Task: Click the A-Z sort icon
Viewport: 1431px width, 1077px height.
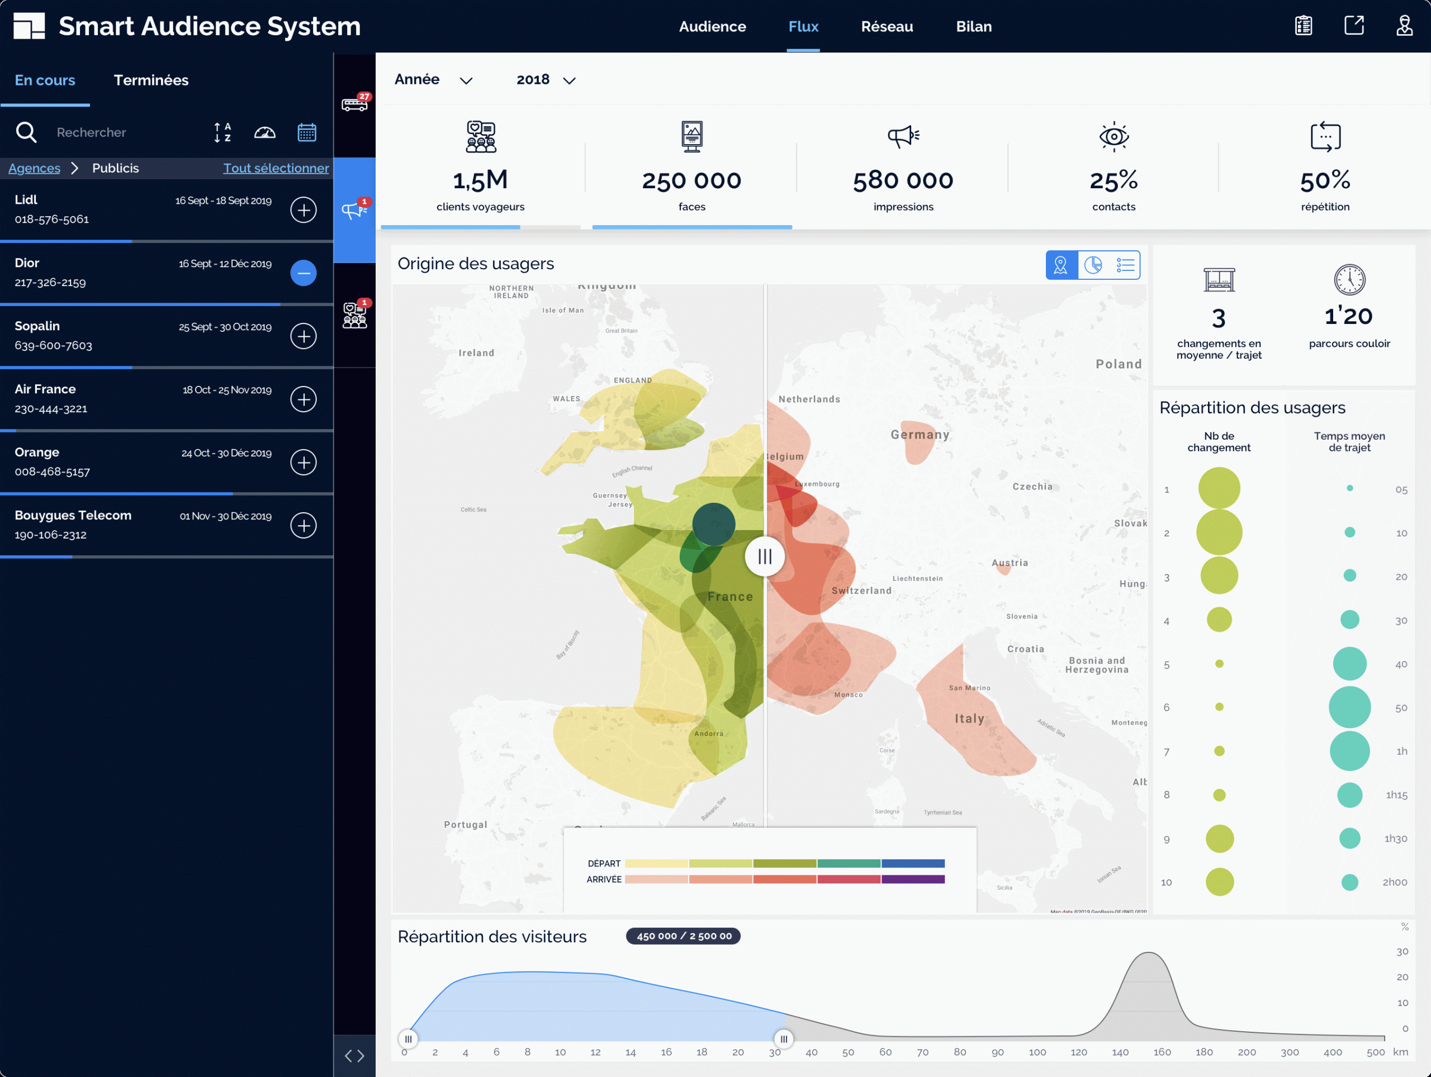Action: click(x=222, y=132)
